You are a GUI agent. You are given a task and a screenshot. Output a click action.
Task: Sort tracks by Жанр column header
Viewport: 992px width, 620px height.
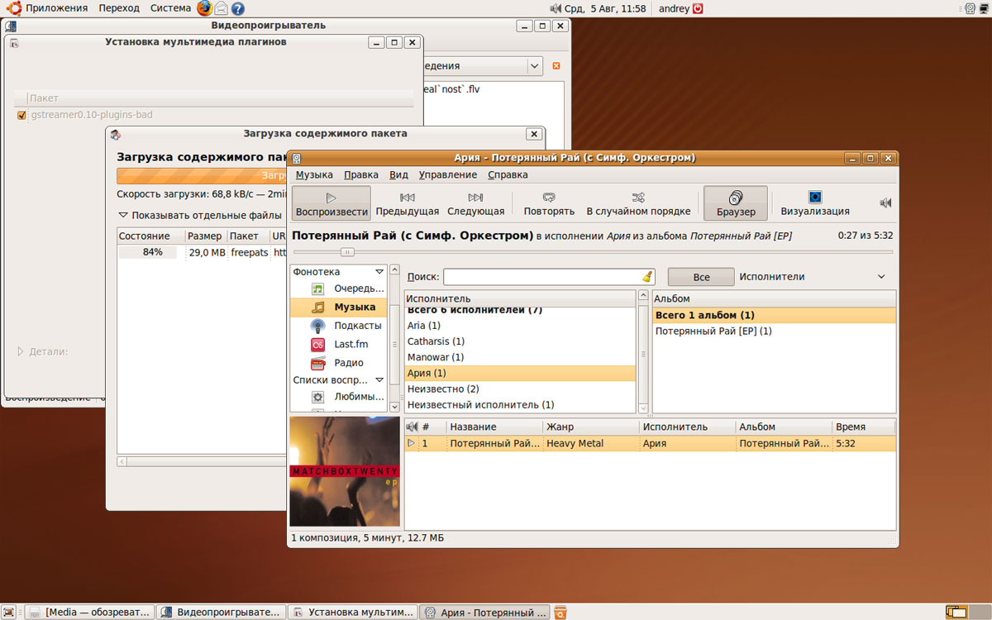[x=591, y=427]
